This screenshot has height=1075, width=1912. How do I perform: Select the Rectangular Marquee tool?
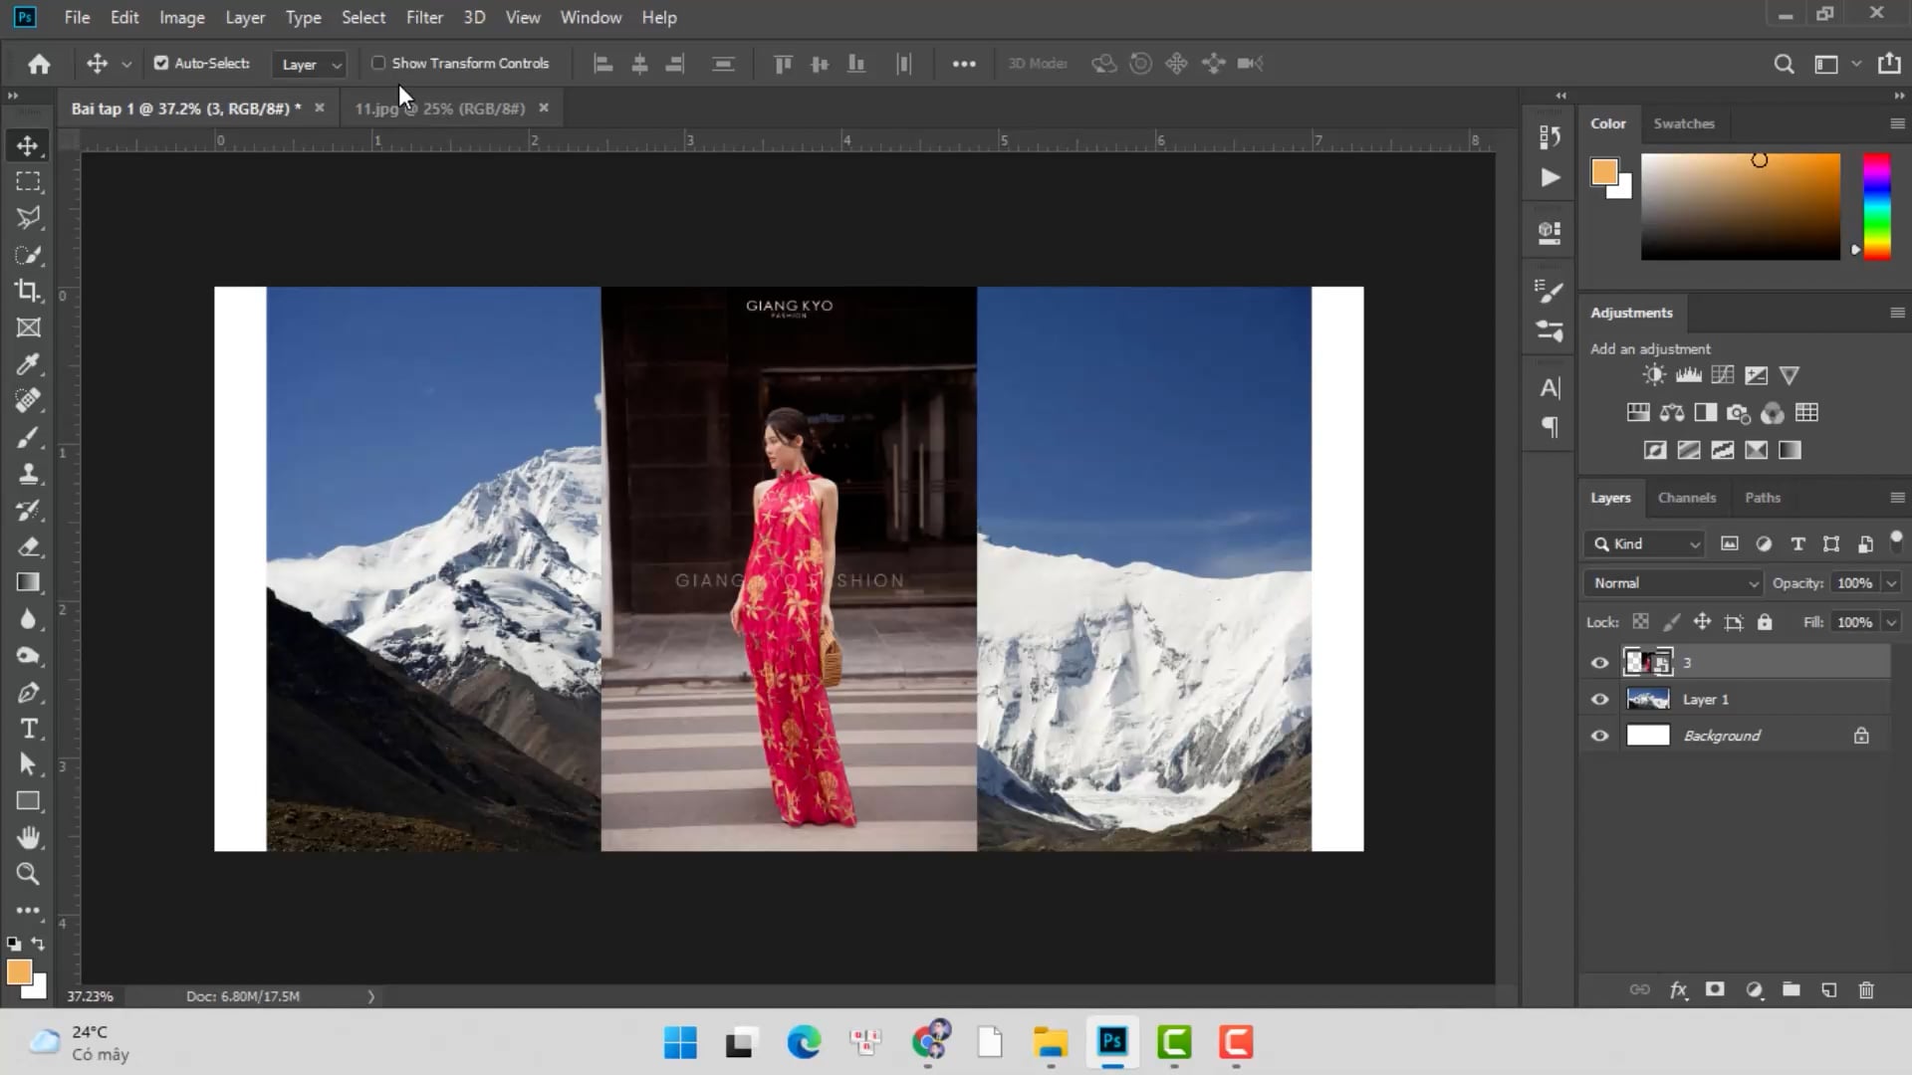coord(28,182)
